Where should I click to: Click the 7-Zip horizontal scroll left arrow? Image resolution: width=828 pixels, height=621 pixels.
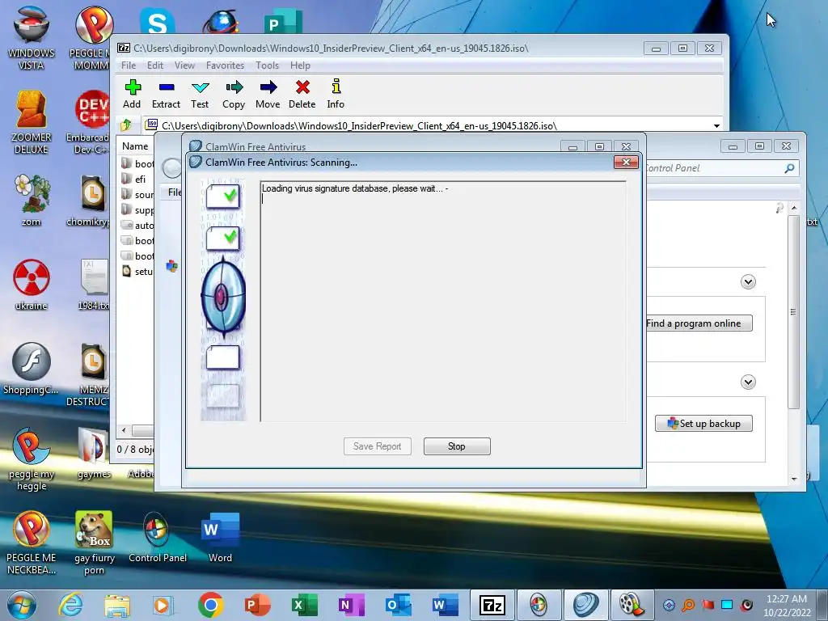[x=124, y=430]
